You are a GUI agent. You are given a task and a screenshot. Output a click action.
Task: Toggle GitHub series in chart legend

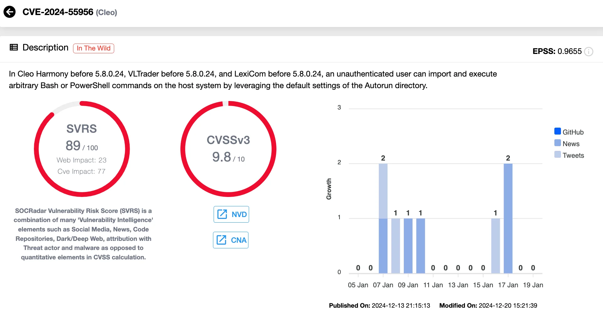(x=569, y=132)
